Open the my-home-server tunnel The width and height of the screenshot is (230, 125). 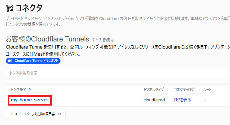[x=29, y=100]
